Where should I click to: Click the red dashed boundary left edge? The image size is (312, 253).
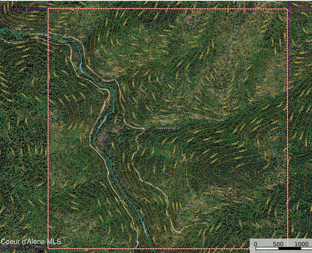click(48, 132)
